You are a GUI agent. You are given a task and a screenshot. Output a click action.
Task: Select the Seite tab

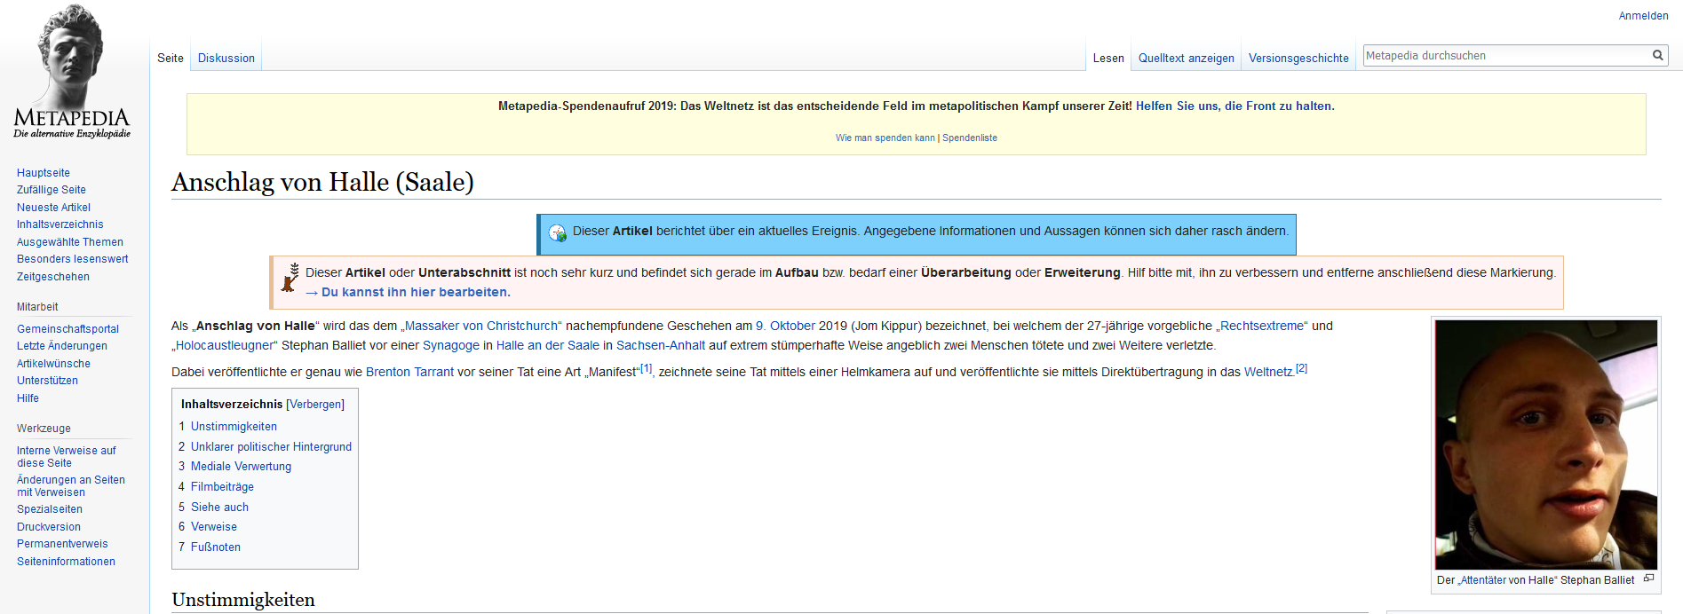click(171, 59)
